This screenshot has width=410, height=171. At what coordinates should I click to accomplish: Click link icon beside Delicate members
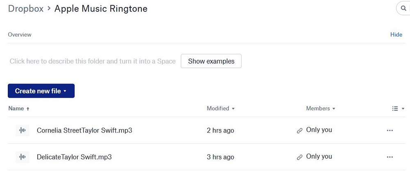(x=300, y=157)
